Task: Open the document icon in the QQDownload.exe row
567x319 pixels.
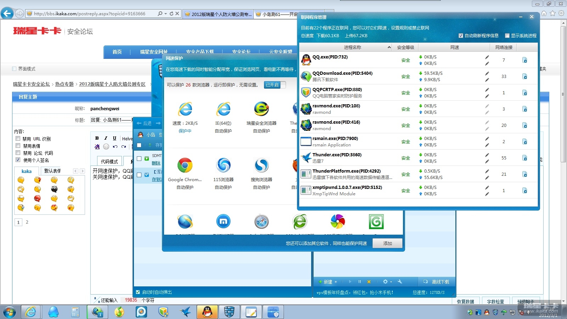Action: click(524, 77)
